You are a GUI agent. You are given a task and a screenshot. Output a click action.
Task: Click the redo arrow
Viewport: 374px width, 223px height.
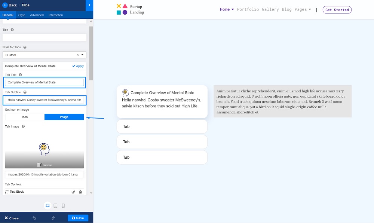point(53,218)
